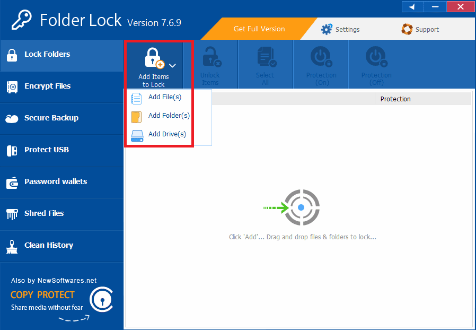Open the Encrypt Files section
Screen dimensions: 476x330
[x=61, y=87]
